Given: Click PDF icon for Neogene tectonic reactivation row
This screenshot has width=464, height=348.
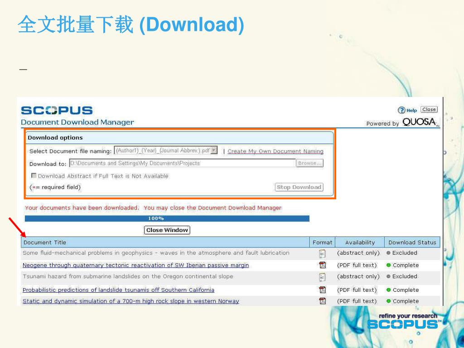Looking at the screenshot, I should pos(322,265).
